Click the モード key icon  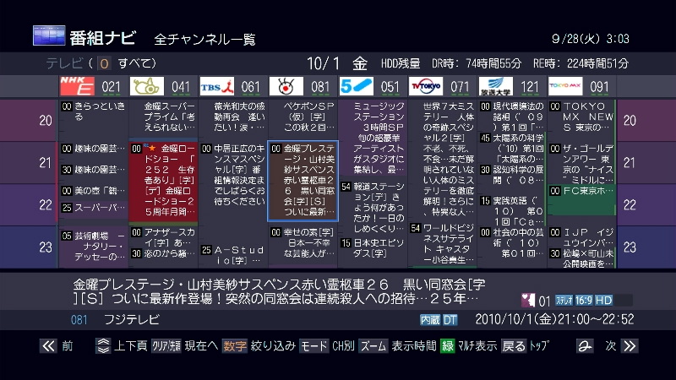click(x=313, y=346)
